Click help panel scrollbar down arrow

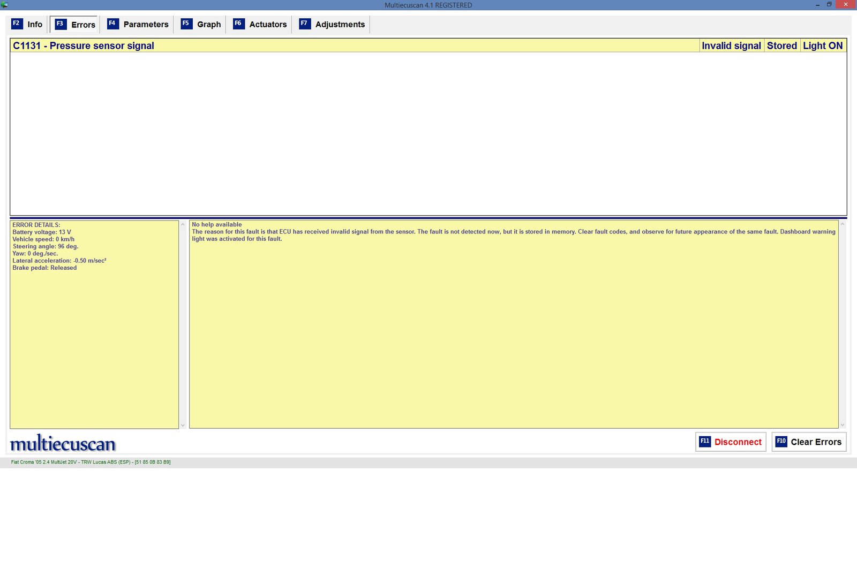pos(843,425)
